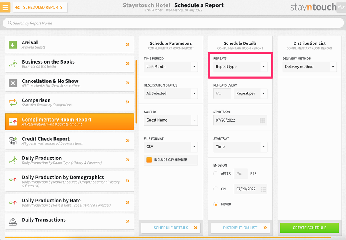This screenshot has width=346, height=240.
Task: Click the chevron on Cancellation & No Show row
Action: click(128, 83)
